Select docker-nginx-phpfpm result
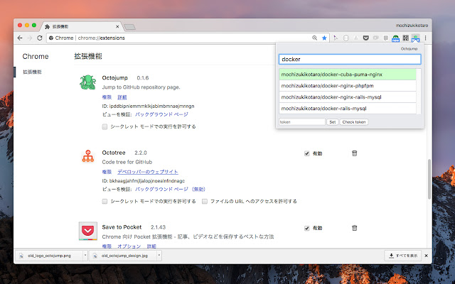Screen dimensions: 455x284 coord(348,86)
